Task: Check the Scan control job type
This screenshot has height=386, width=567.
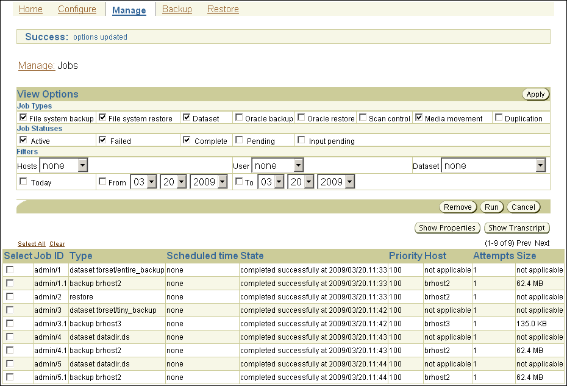Action: pyautogui.click(x=363, y=117)
